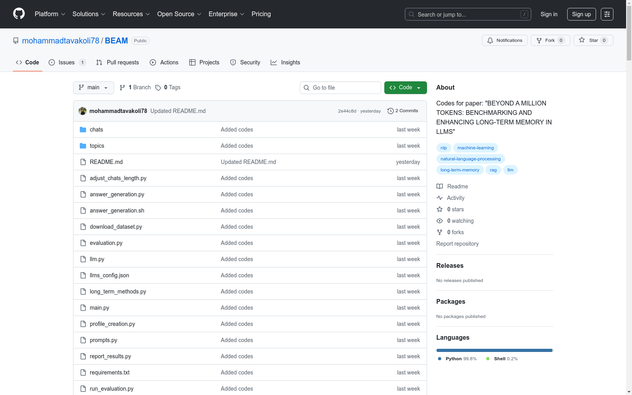The image size is (632, 395).
Task: Click the pulse icon next to Activity
Action: pyautogui.click(x=440, y=198)
